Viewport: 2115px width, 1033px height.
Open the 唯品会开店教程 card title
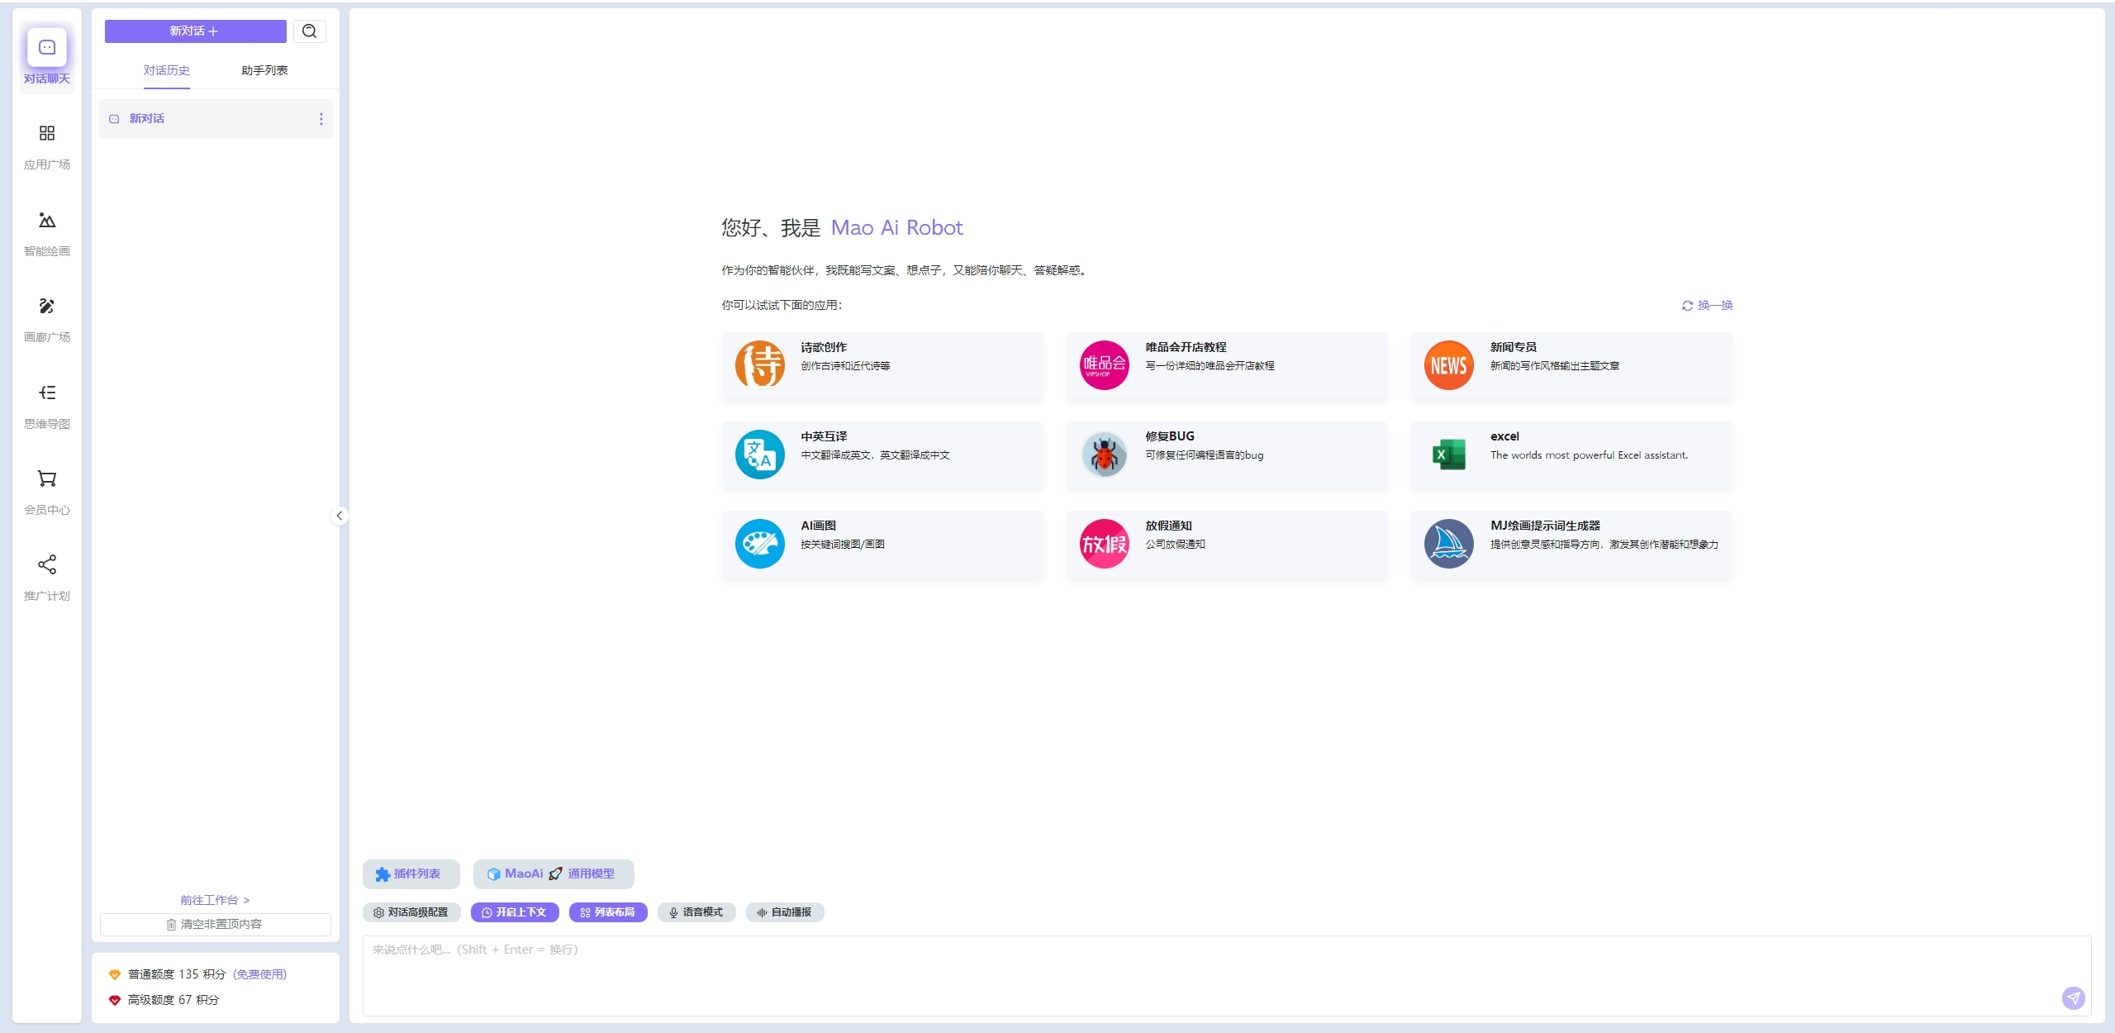(1186, 347)
